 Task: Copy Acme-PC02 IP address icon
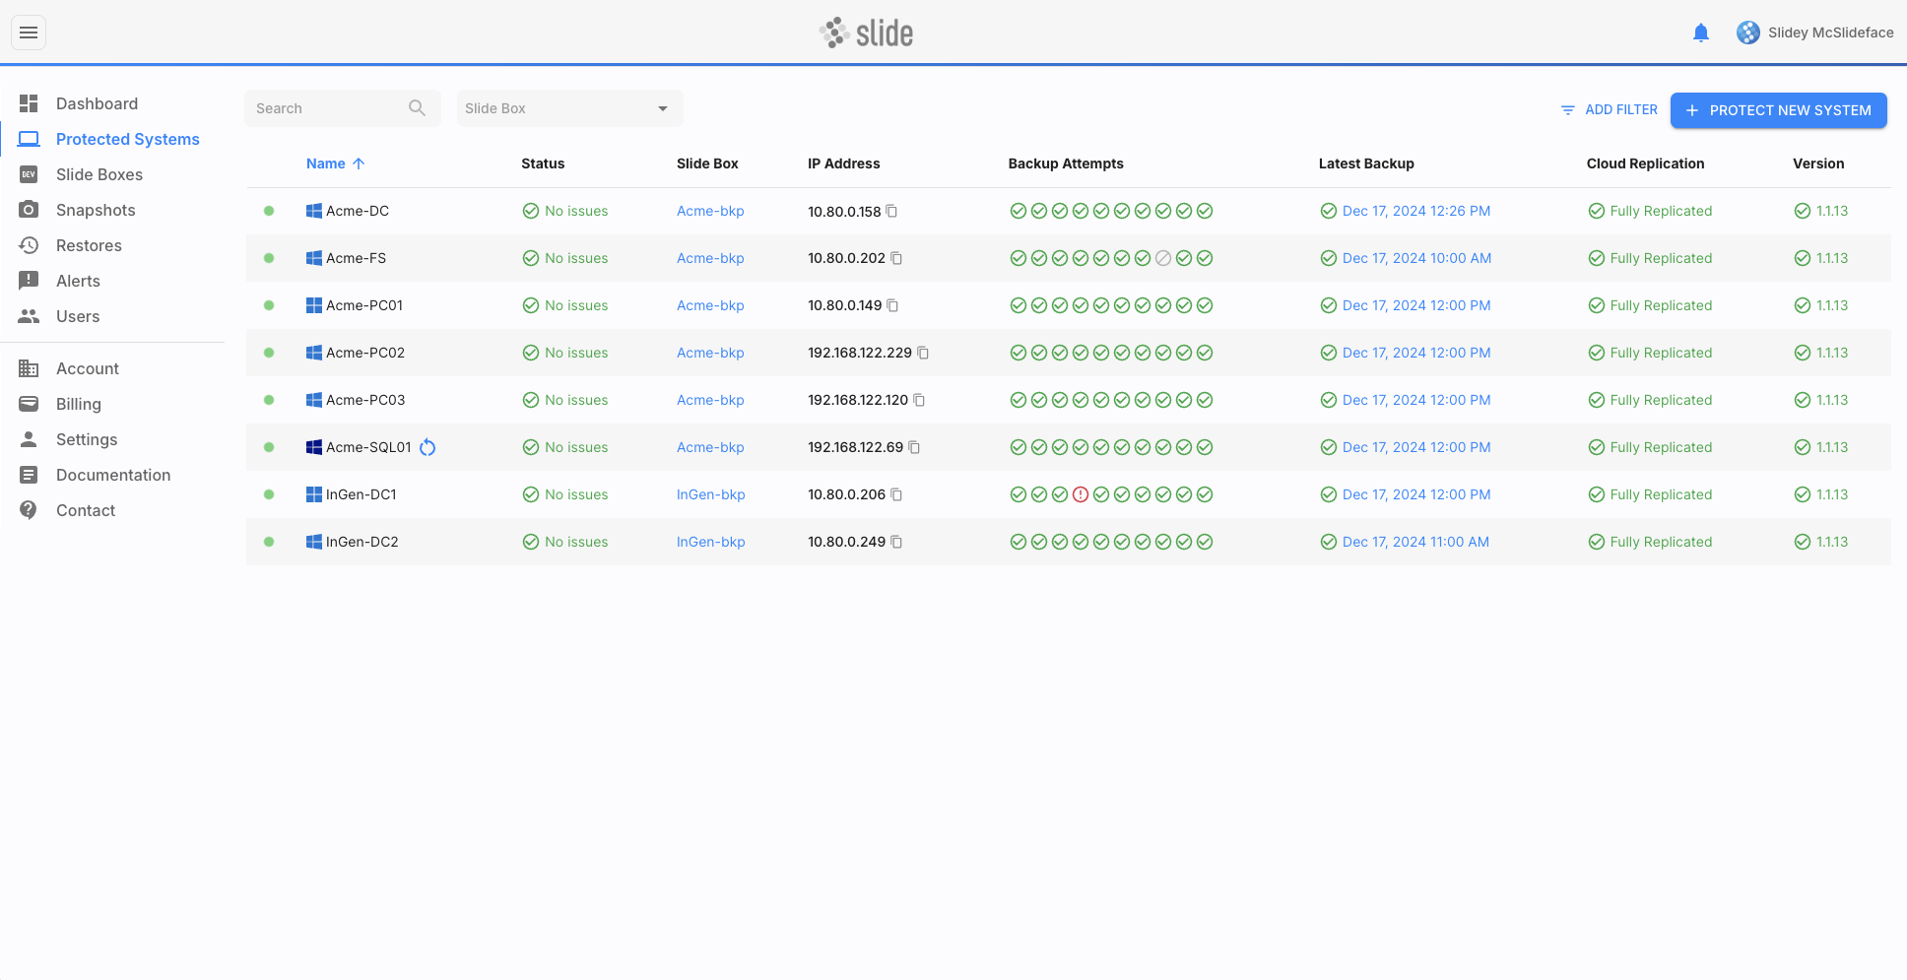pyautogui.click(x=923, y=353)
